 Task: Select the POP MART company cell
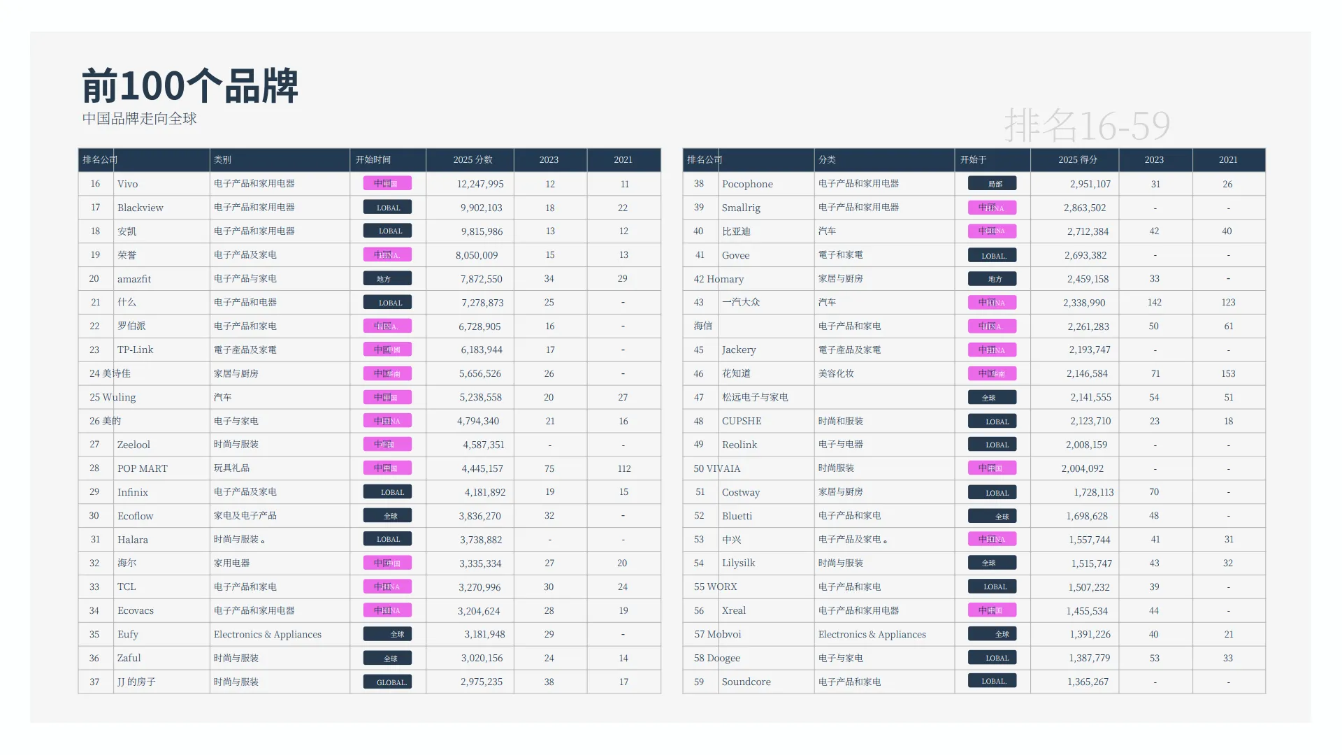pyautogui.click(x=143, y=468)
